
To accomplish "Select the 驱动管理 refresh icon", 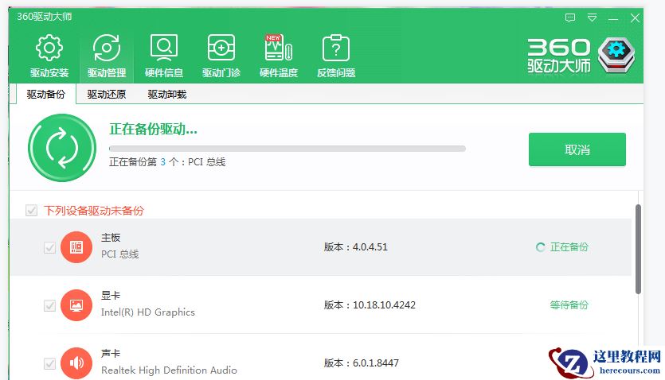I will pos(107,48).
